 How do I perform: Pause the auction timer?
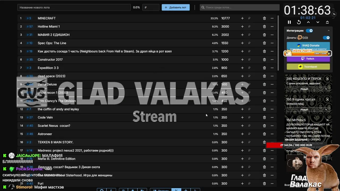click(x=289, y=22)
